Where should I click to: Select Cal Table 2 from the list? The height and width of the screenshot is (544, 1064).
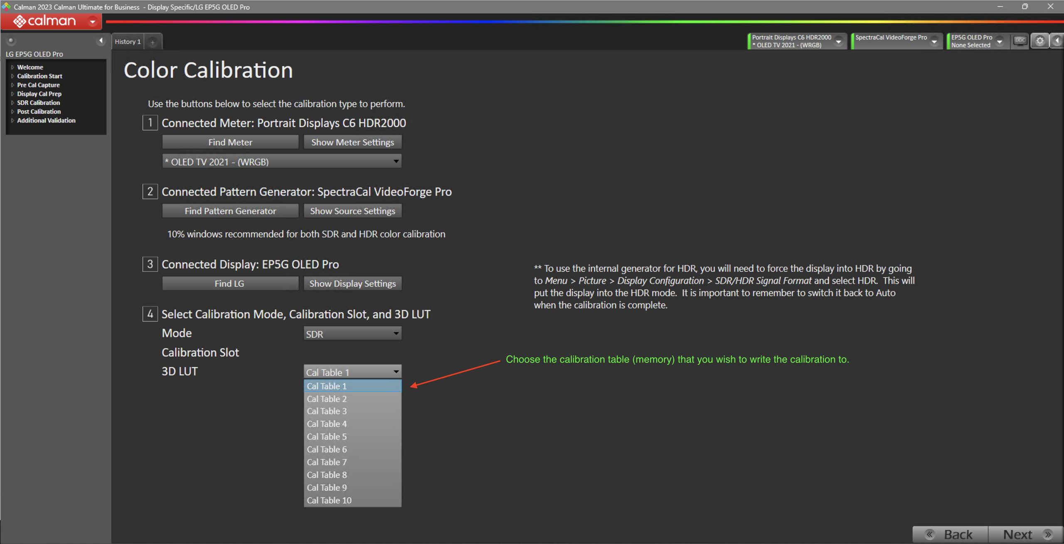[x=352, y=399]
